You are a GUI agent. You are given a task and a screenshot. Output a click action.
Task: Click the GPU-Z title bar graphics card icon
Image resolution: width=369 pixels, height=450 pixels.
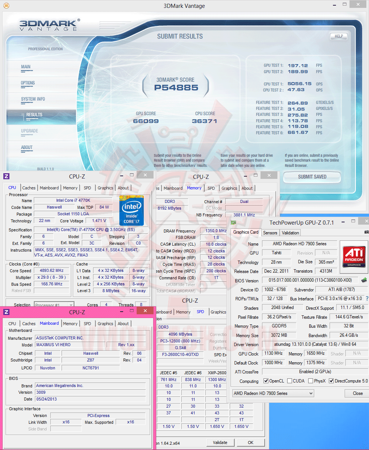pos(233,222)
